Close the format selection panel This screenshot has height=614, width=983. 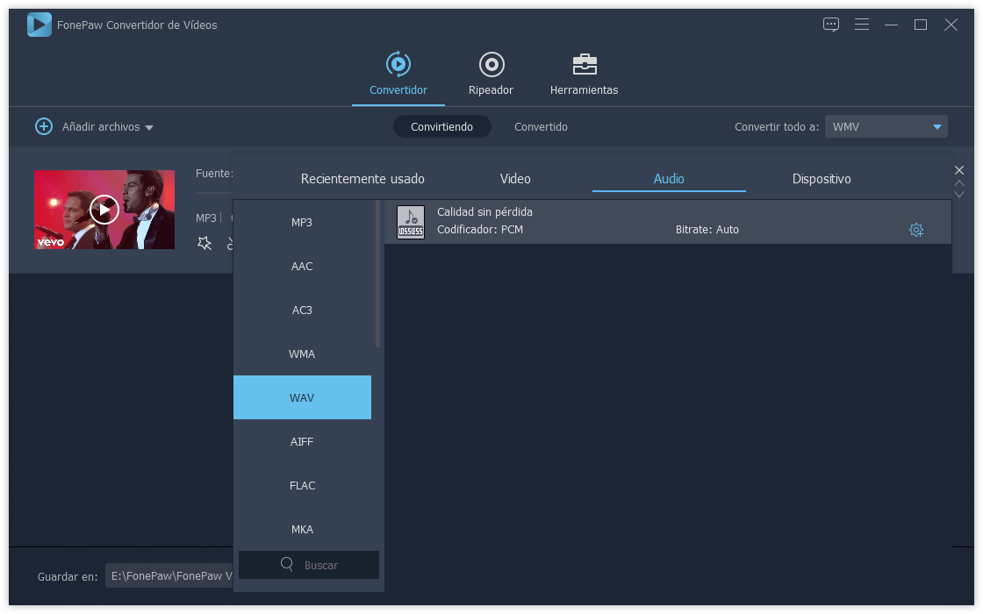click(x=958, y=170)
